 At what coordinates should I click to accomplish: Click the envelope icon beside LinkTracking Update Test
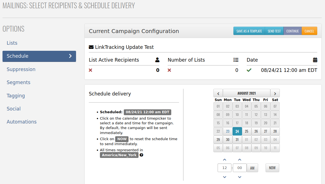click(x=91, y=47)
